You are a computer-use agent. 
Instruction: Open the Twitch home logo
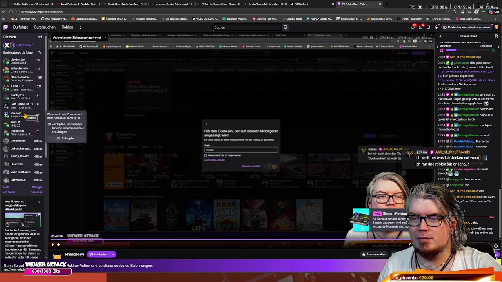[5, 27]
